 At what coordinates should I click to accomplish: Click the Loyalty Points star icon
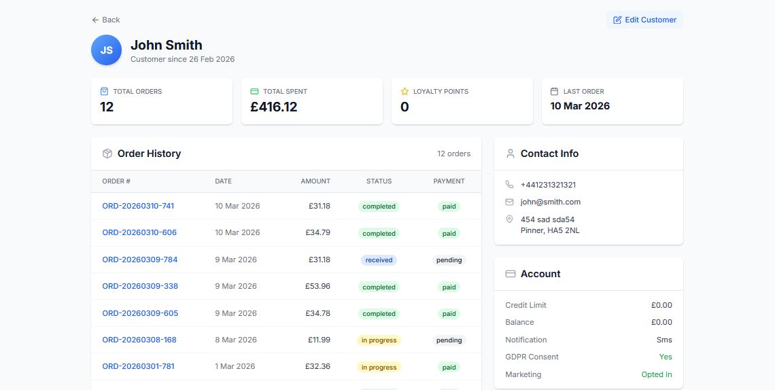404,91
